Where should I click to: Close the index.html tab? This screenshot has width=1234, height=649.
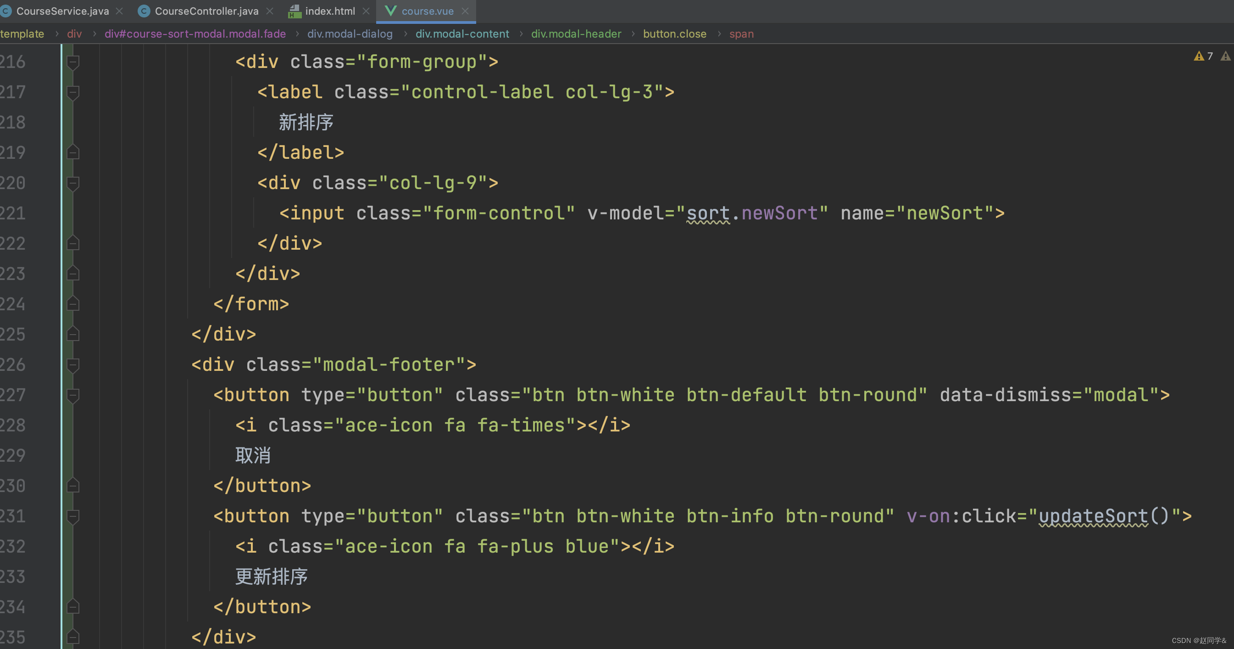tap(366, 11)
